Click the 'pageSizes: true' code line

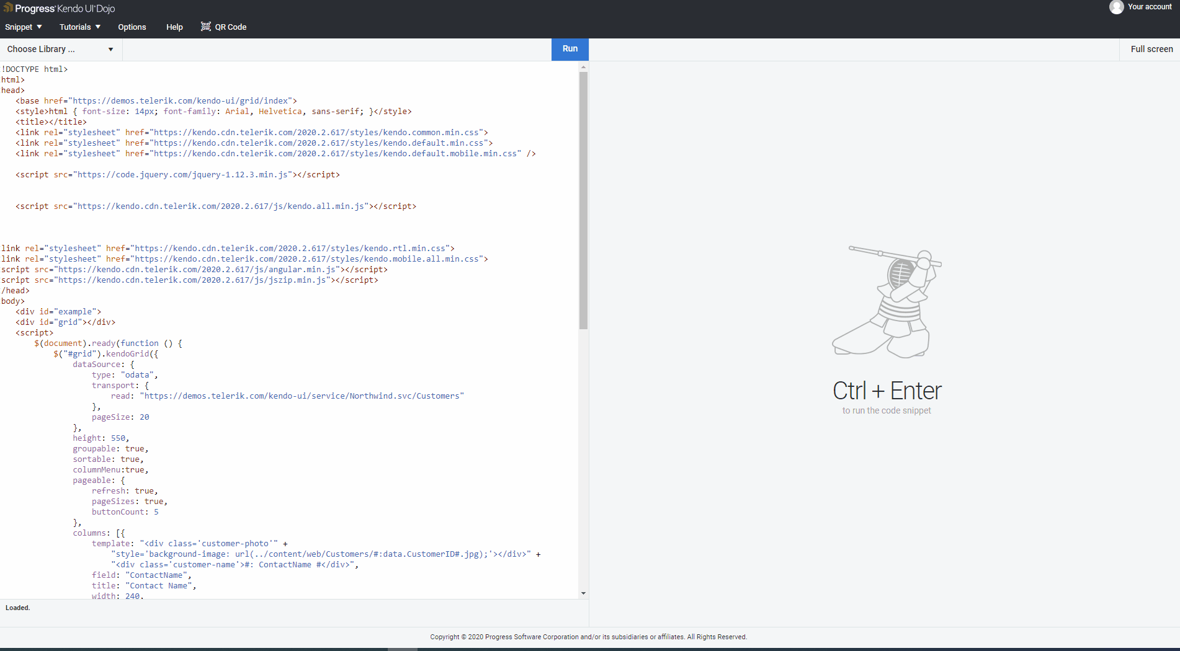(x=130, y=502)
